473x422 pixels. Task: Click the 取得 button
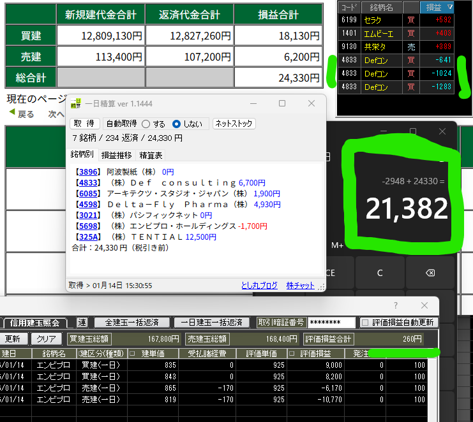pos(84,124)
